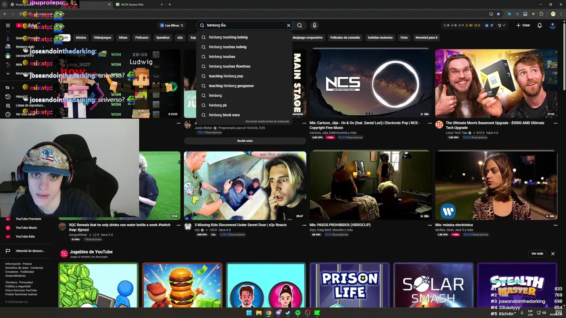This screenshot has height=318, width=566.
Task: Click 'Denunciar predicciones de búsqueda' link
Action: tap(267, 121)
